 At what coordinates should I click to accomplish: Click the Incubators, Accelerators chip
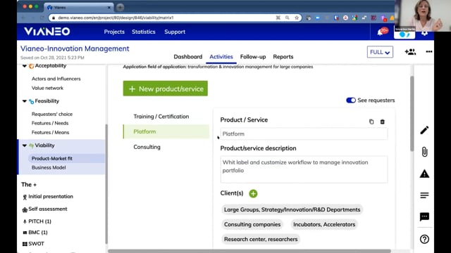324,225
